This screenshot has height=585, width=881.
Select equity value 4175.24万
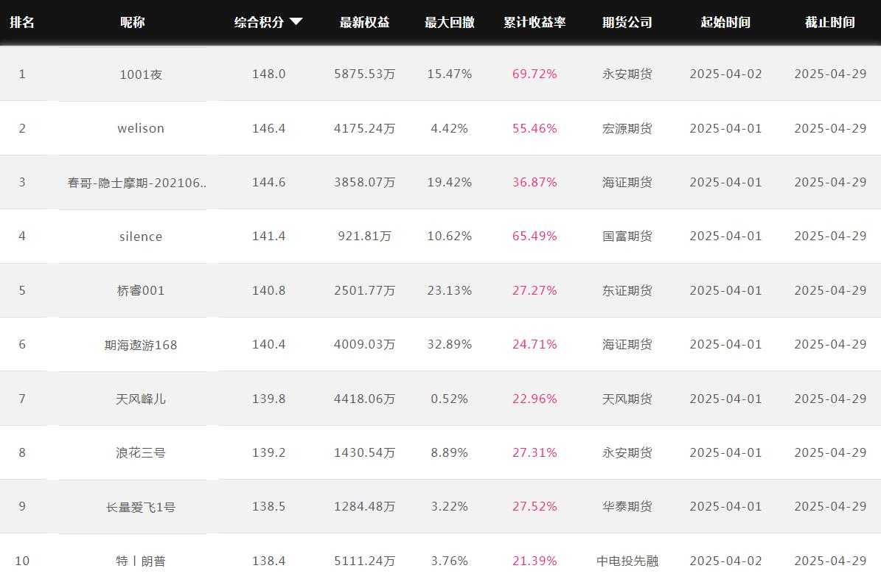pos(365,128)
